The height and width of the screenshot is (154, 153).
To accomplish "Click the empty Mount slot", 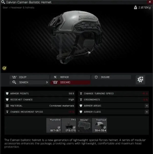I will tap(84, 125).
